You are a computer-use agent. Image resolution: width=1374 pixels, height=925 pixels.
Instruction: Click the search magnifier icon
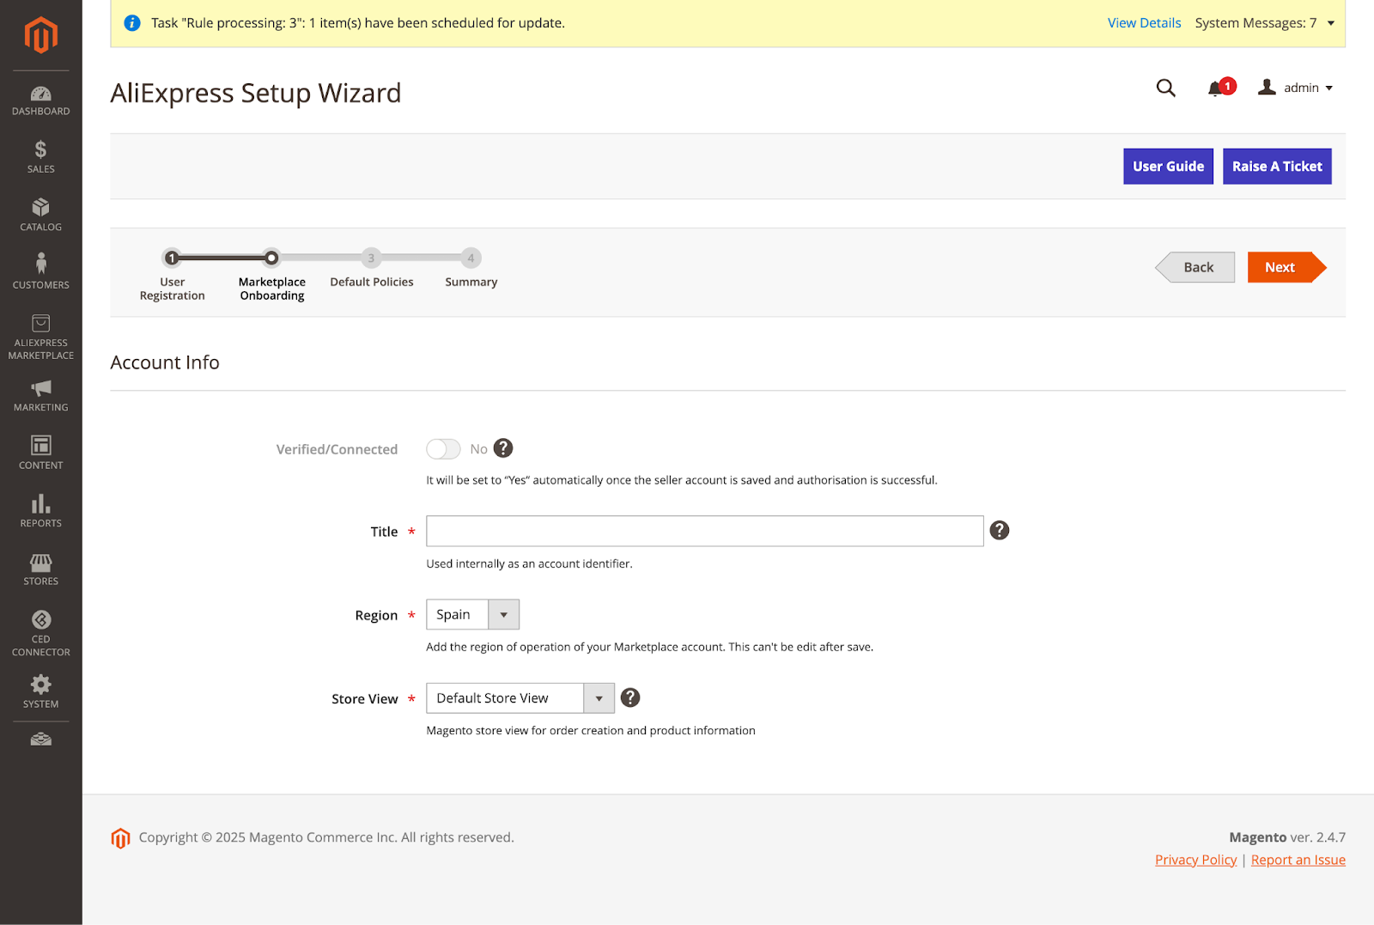point(1165,88)
